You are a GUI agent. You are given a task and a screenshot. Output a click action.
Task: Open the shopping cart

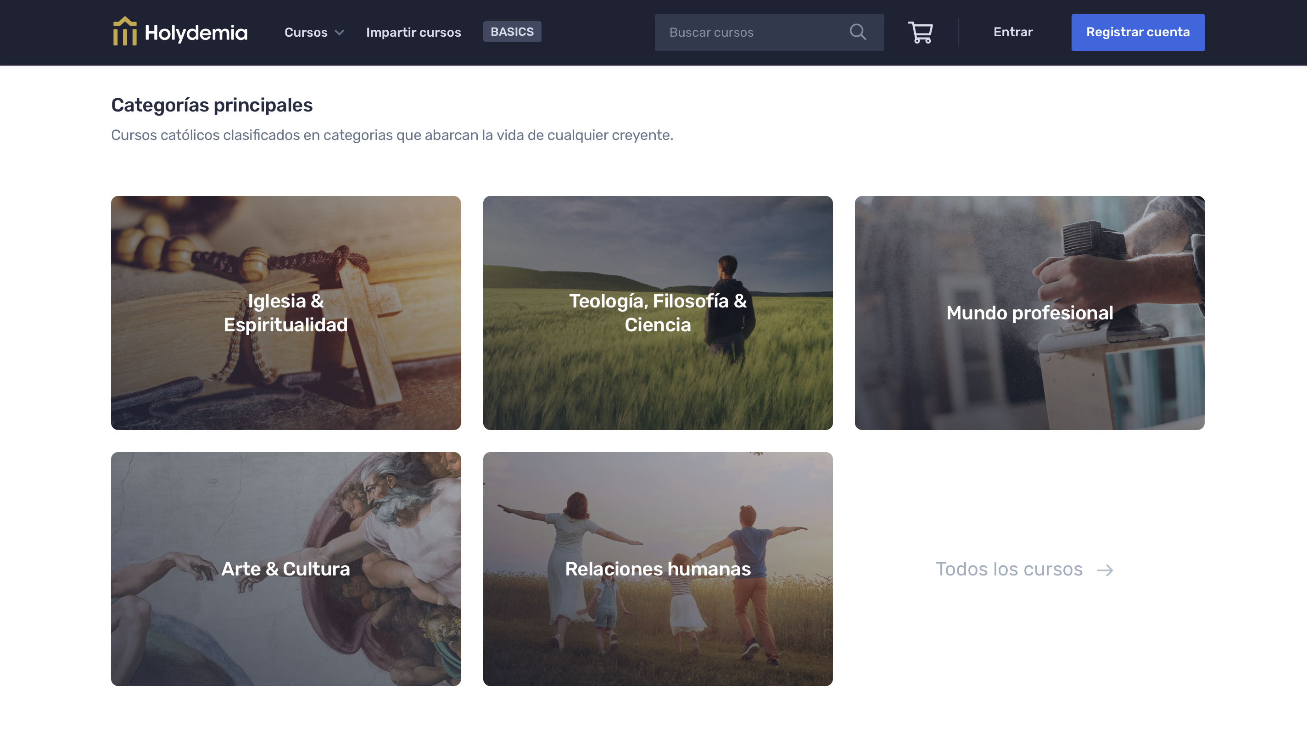tap(920, 33)
